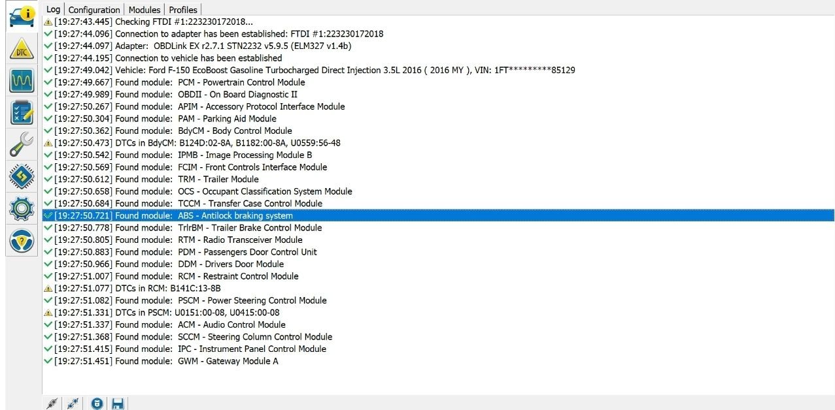
Task: Open help via the steering wheel icon
Action: coord(22,242)
